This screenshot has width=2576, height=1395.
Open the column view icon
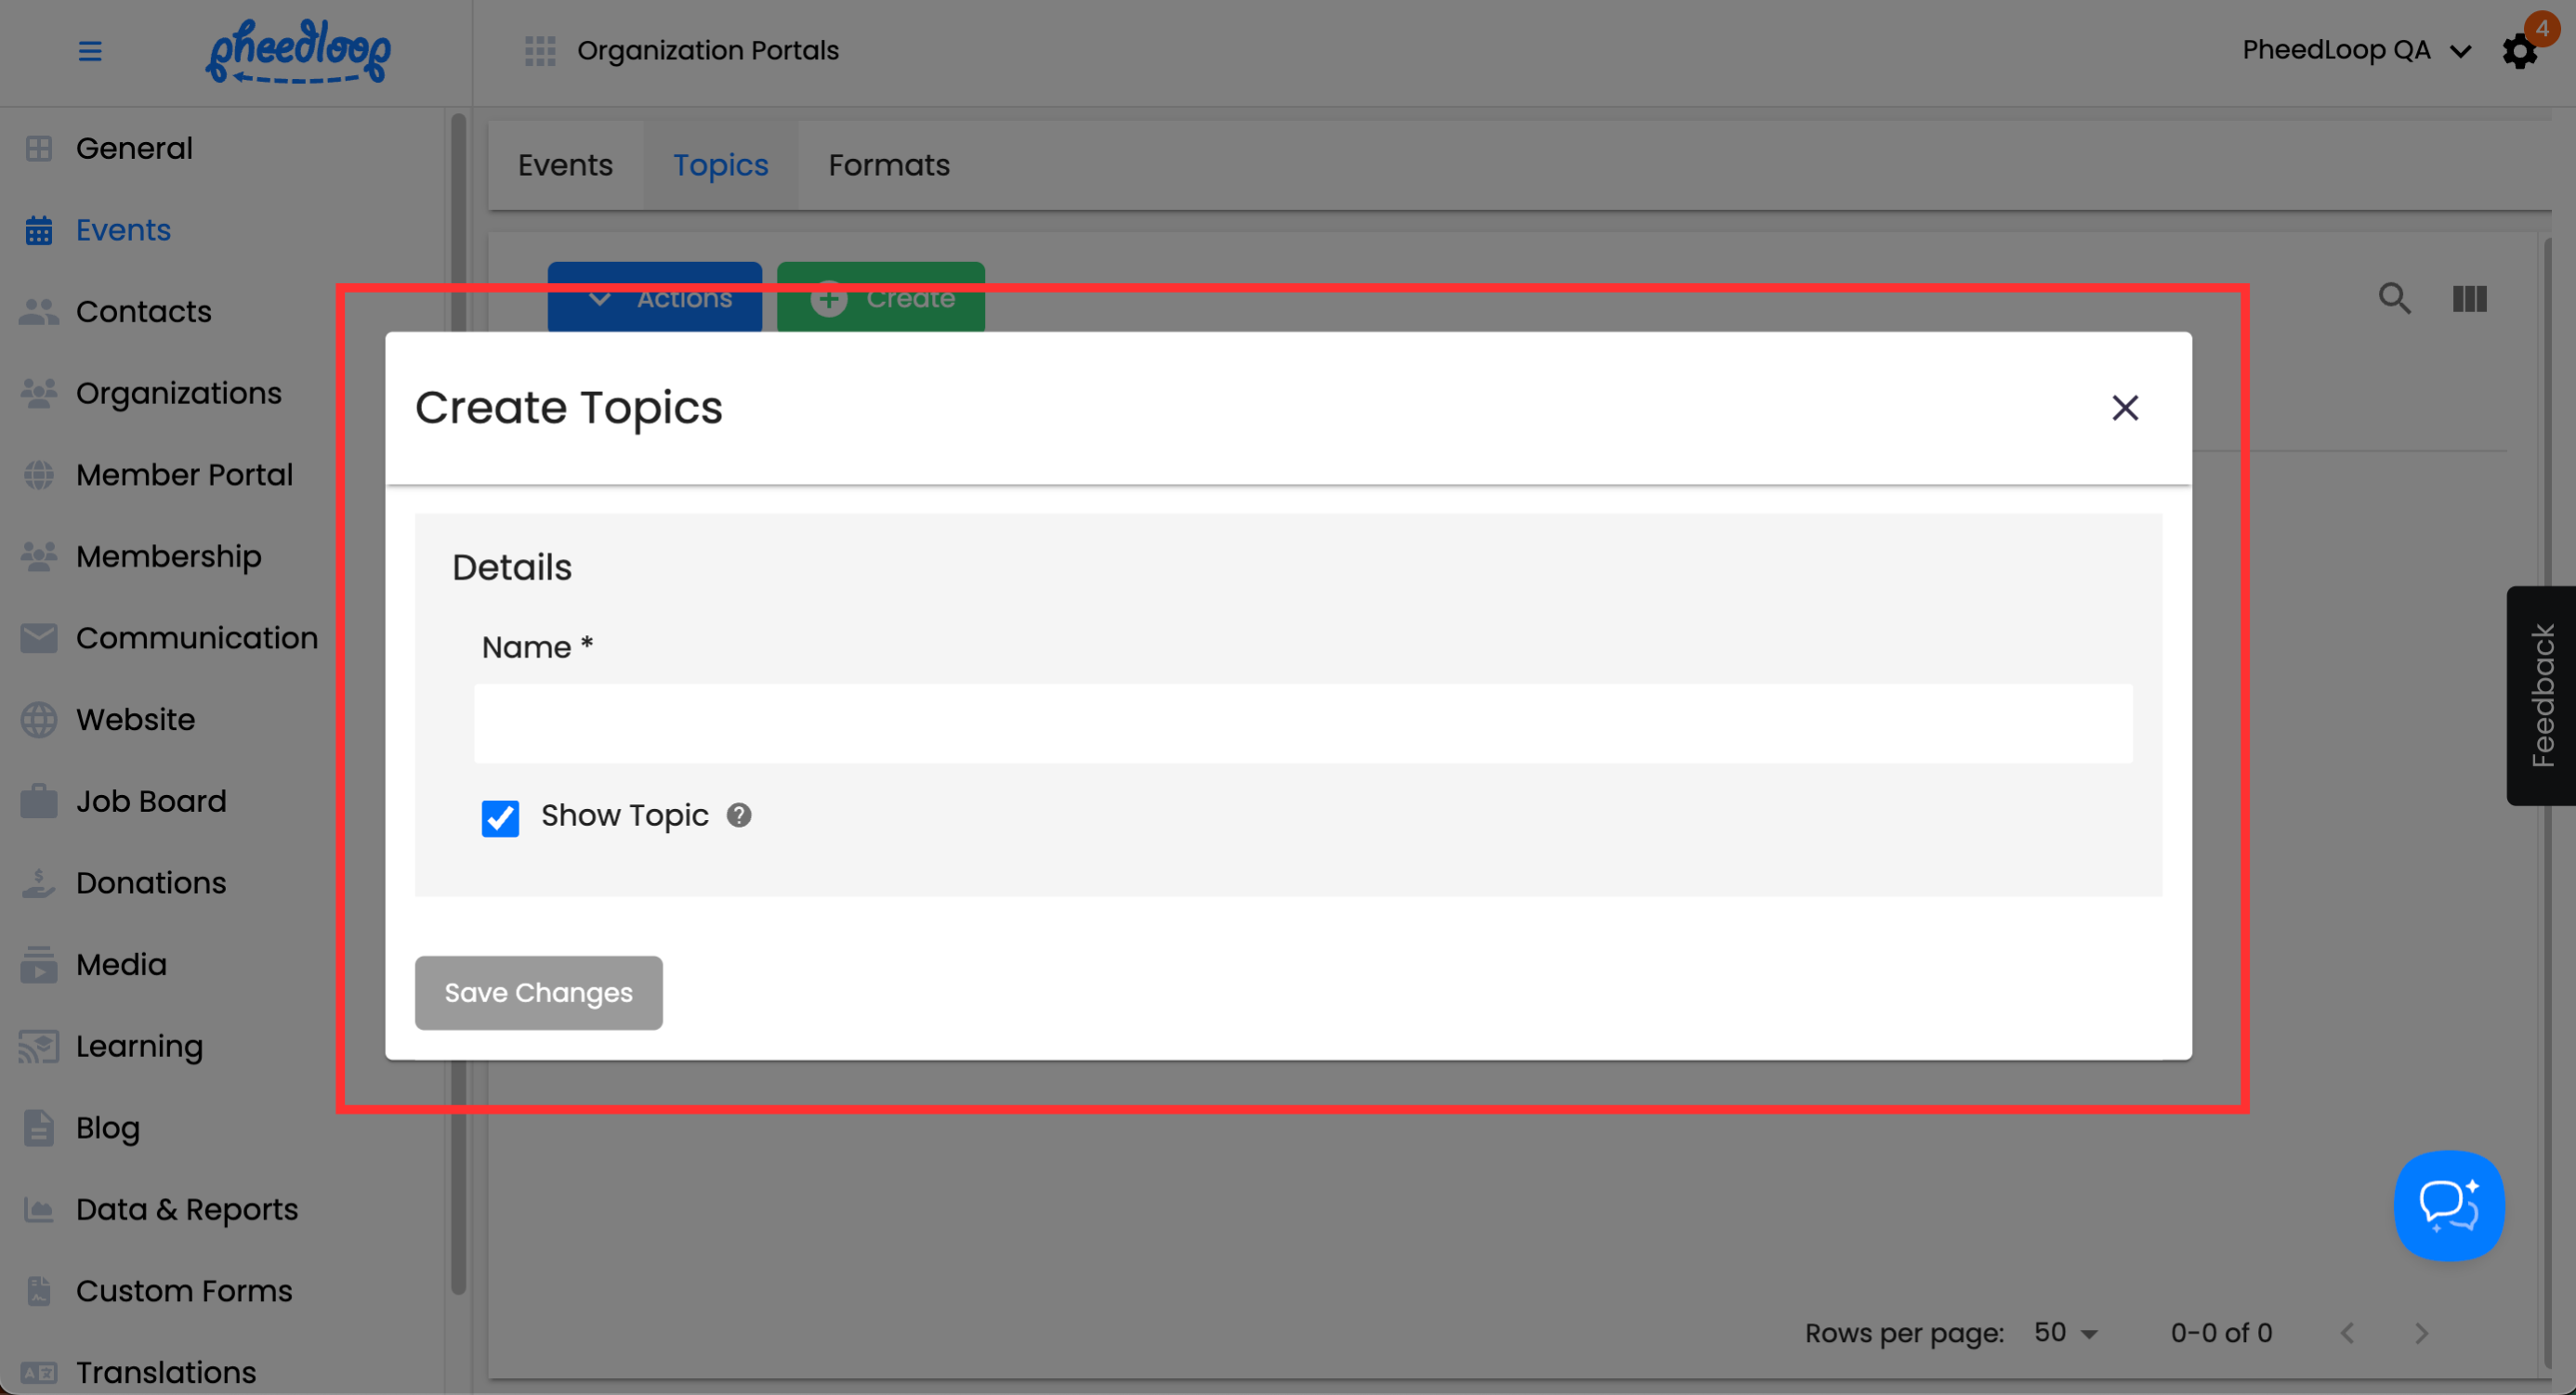pos(2469,298)
